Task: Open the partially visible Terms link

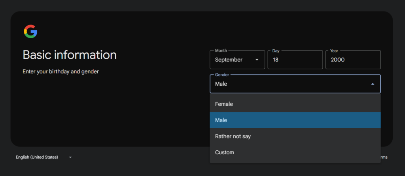Action: 383,157
